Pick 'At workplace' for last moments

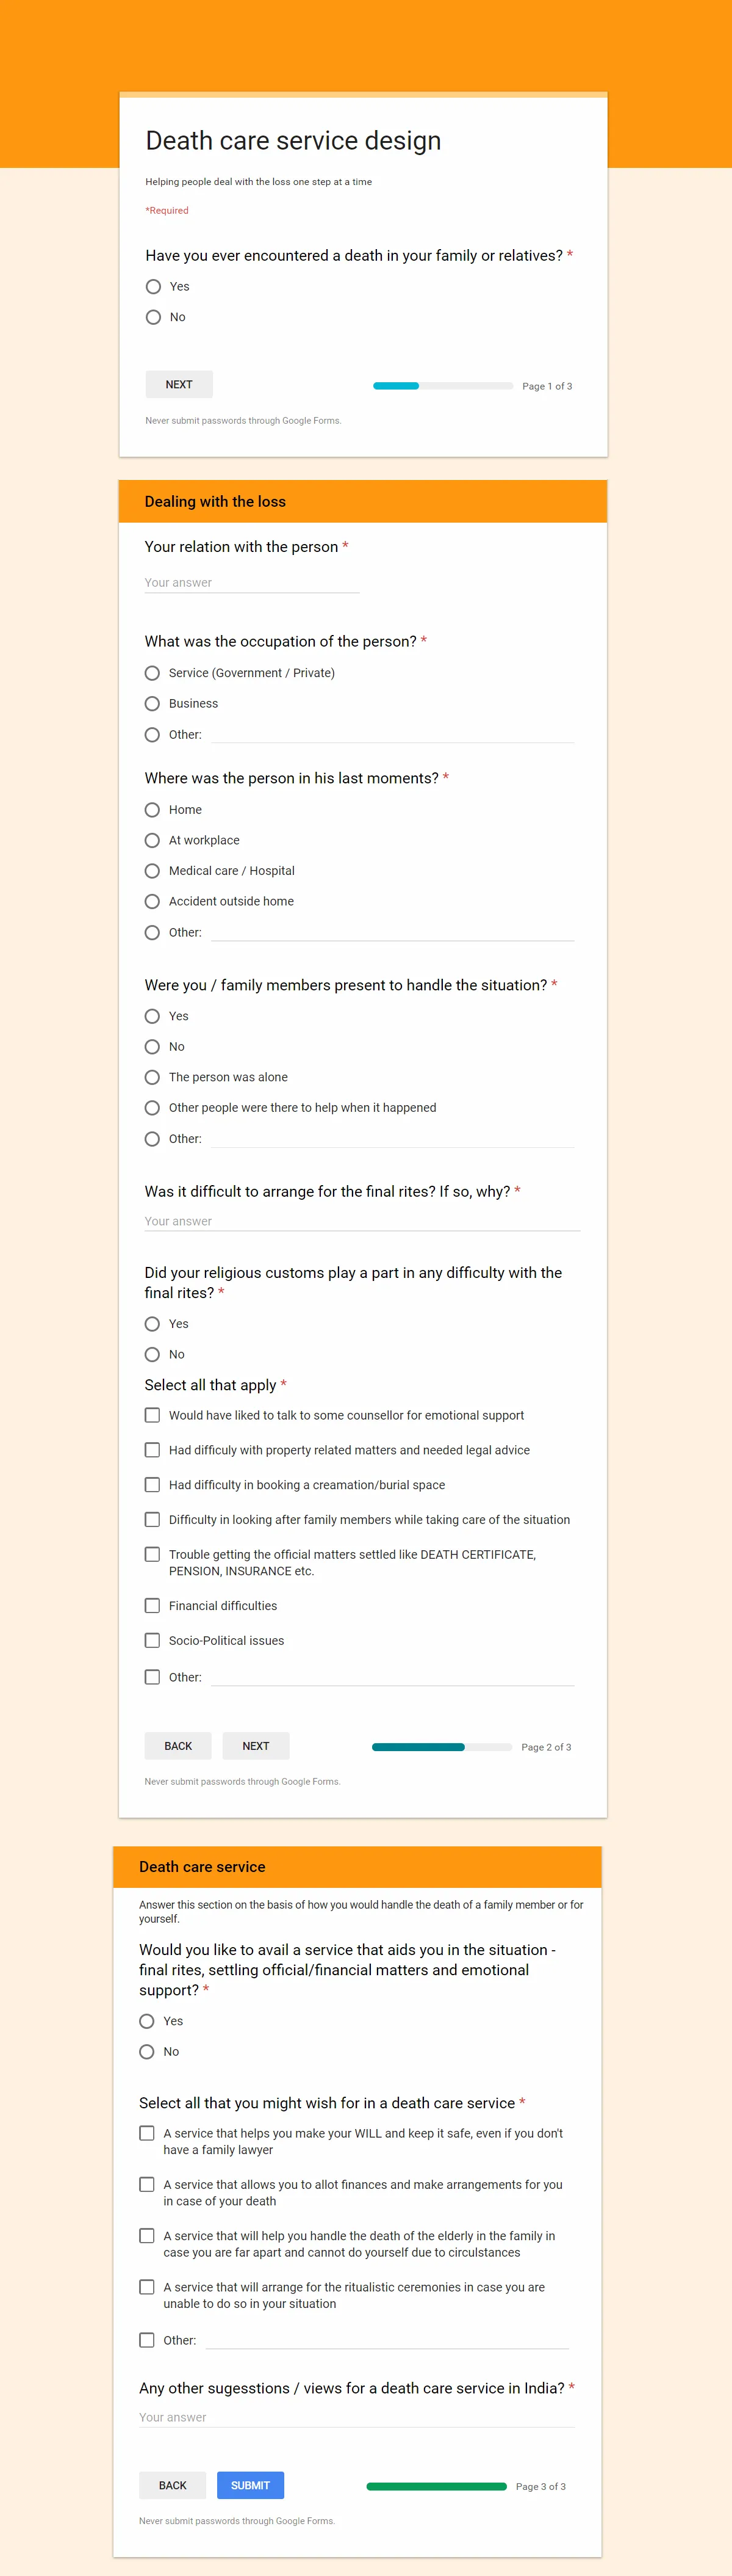[152, 841]
